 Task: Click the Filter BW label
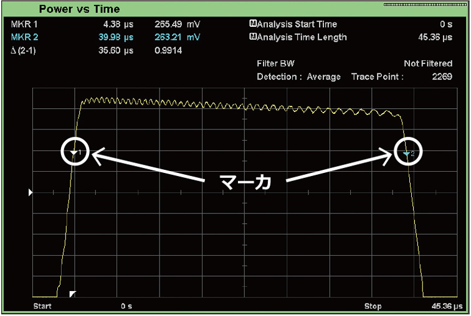point(276,63)
